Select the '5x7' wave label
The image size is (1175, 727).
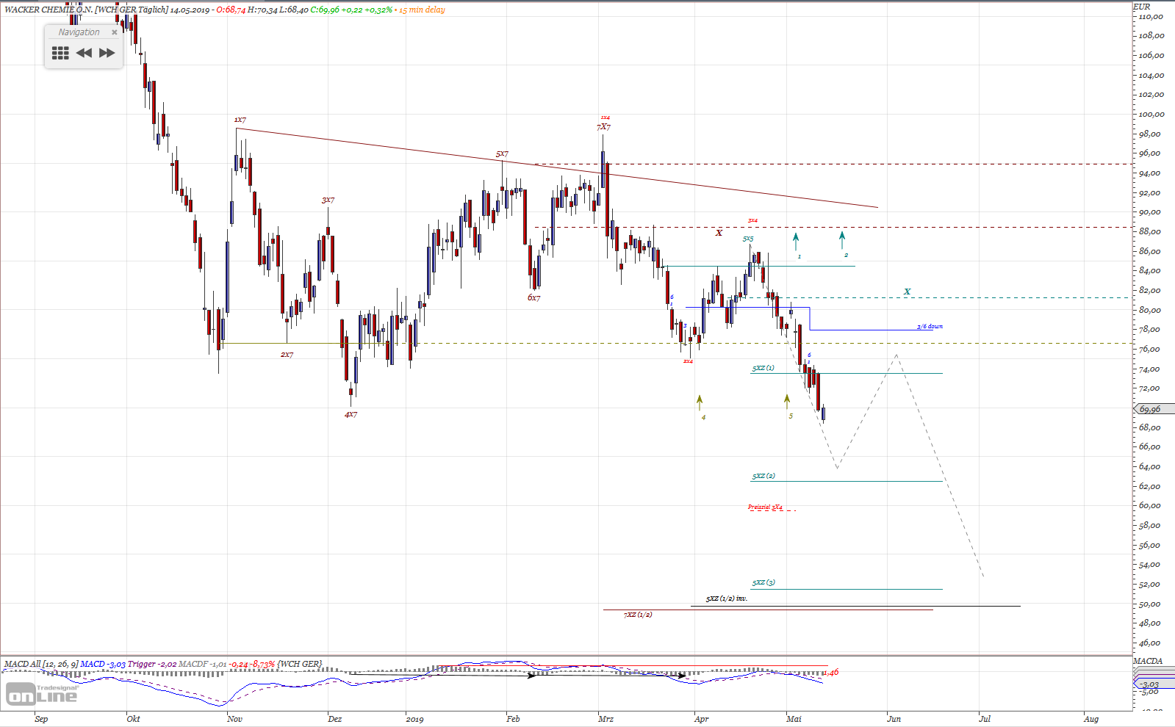point(502,154)
